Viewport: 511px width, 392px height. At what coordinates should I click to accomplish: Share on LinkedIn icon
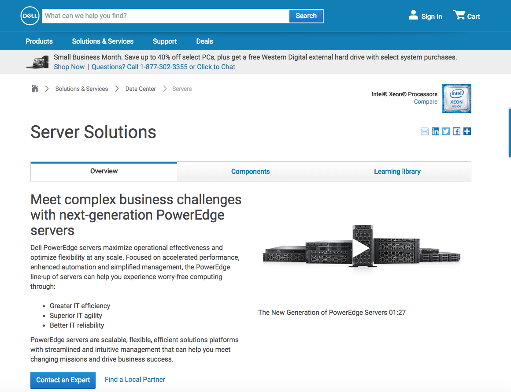point(435,131)
